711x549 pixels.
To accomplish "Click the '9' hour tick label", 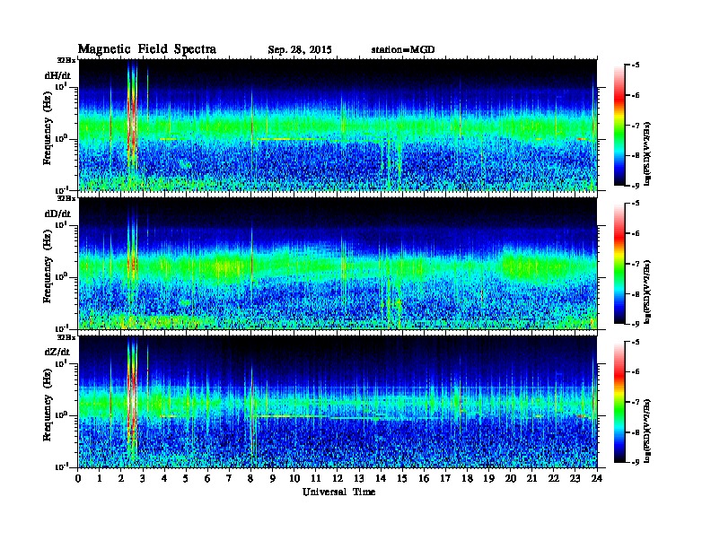I will coord(273,478).
